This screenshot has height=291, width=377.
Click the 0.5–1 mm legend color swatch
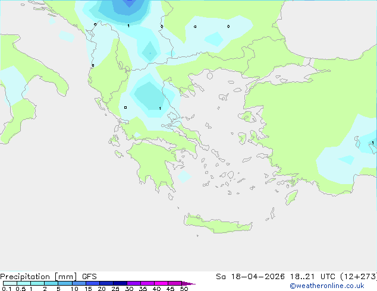[x=24, y=283]
